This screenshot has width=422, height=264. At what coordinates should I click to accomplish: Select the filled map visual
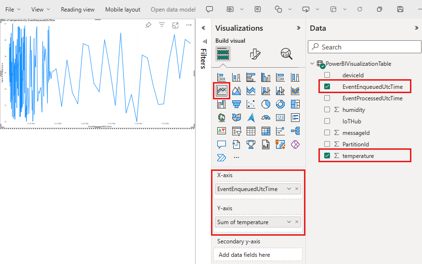(x=237, y=118)
